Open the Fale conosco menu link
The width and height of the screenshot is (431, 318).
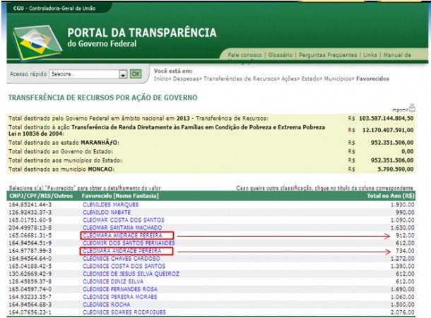[x=244, y=55]
